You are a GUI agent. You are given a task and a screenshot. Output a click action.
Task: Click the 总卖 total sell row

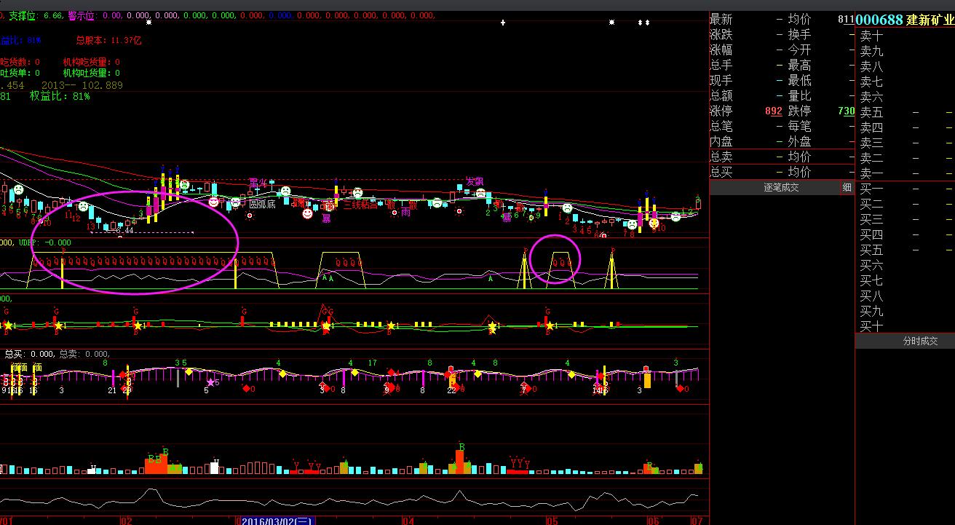782,157
